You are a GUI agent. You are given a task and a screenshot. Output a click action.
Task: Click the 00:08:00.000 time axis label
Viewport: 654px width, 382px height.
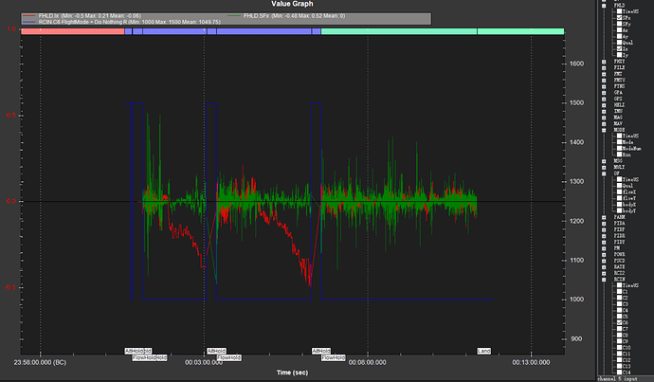[368, 362]
